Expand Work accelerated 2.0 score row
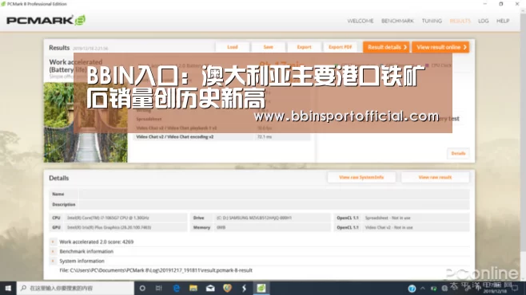This screenshot has height=295, width=526. click(x=53, y=242)
